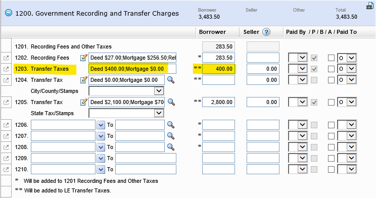Screen dimensions: 376x198
Task: Open fee description picker on line 1206
Action: (101, 125)
